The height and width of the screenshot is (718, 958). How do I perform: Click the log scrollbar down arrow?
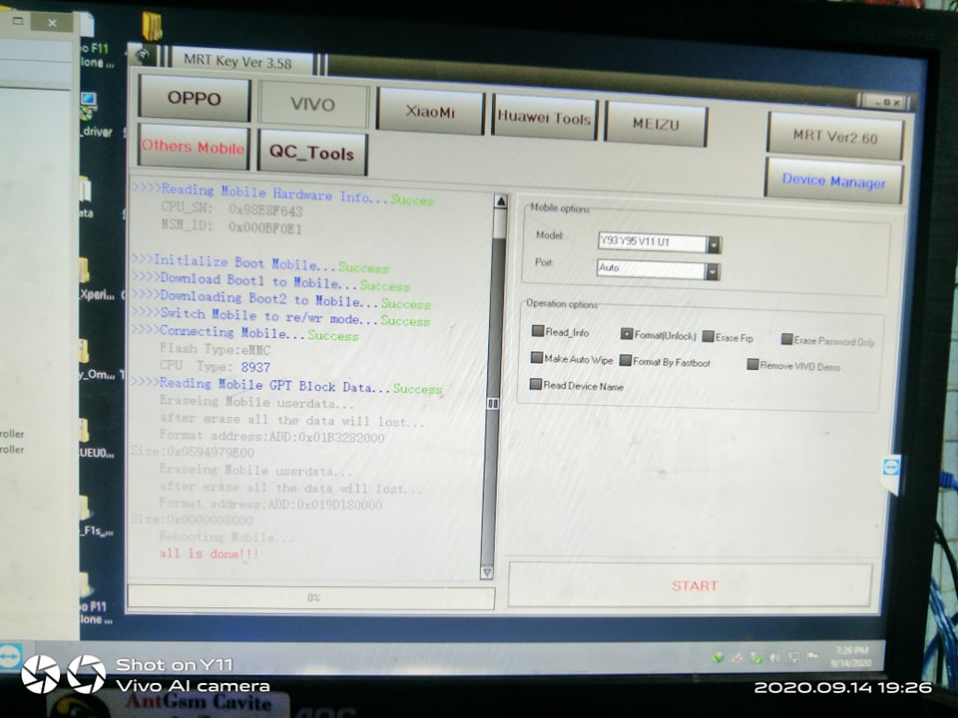coord(487,572)
